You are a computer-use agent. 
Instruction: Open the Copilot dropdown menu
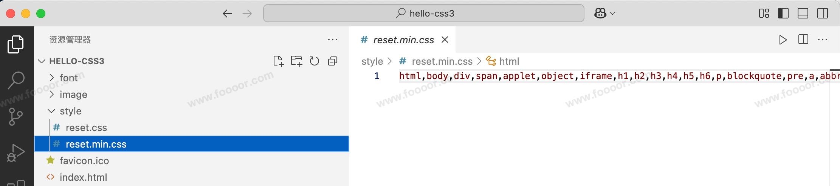click(605, 14)
